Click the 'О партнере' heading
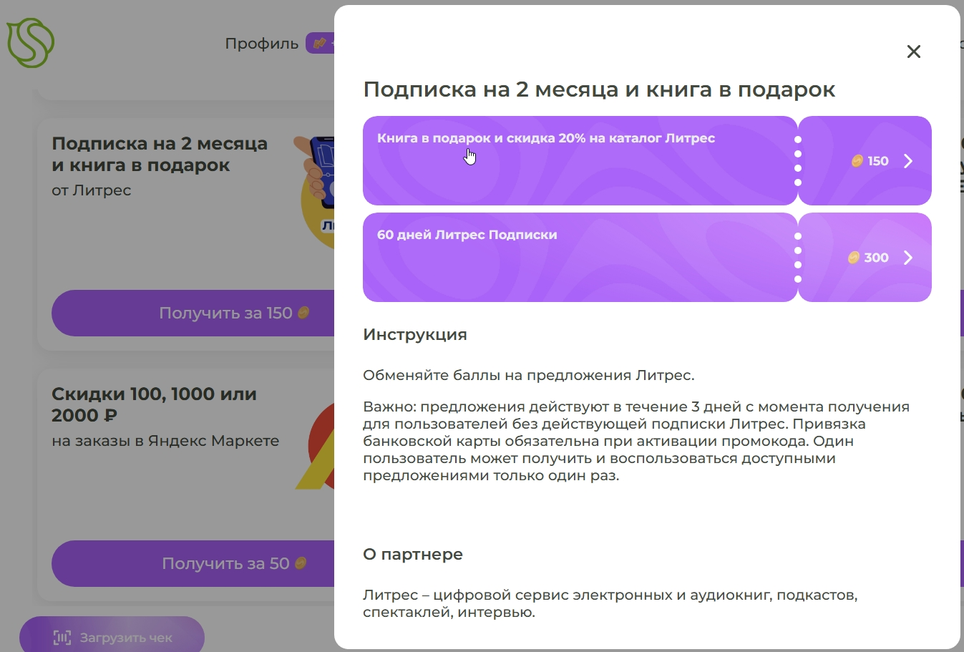The image size is (964, 652). pyautogui.click(x=413, y=554)
